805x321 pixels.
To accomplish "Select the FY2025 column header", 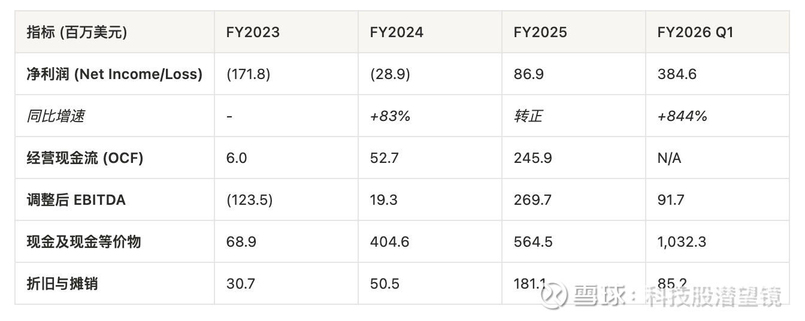I will tap(540, 32).
